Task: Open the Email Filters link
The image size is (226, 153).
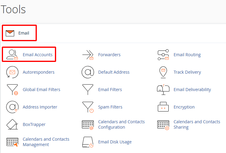Action: [x=110, y=90]
